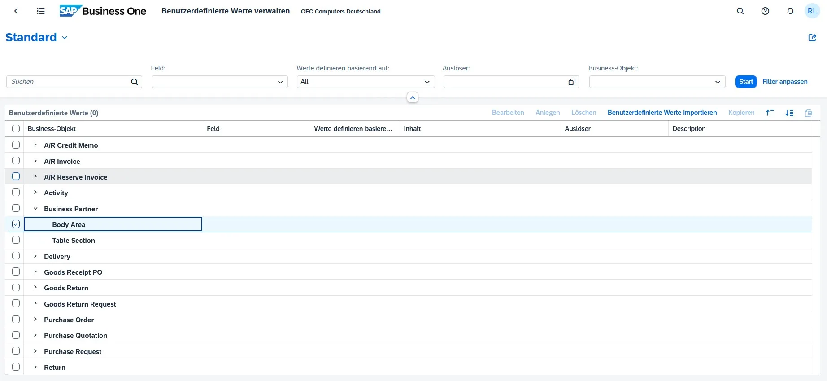Screen dimensions: 827x381
Task: Click the collapse all rows icon
Action: pyautogui.click(x=770, y=113)
